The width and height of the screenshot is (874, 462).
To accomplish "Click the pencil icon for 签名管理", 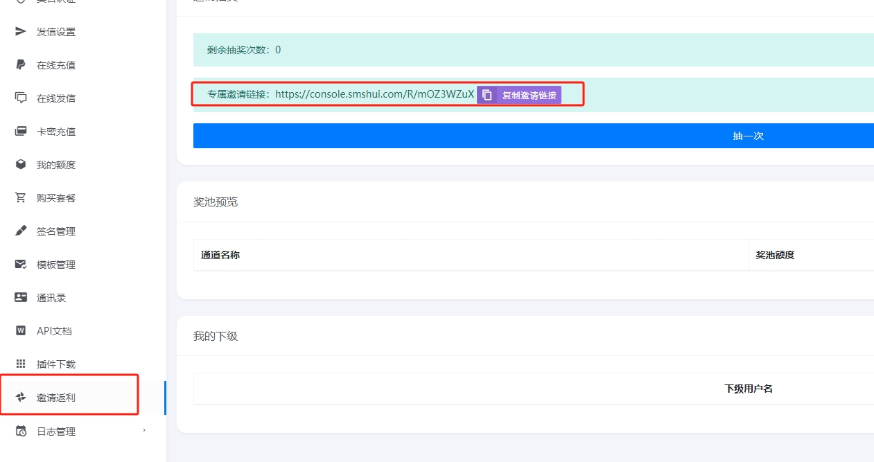I will 21,231.
